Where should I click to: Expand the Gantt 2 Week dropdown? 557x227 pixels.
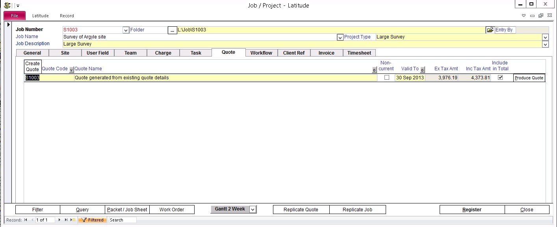tap(253, 209)
